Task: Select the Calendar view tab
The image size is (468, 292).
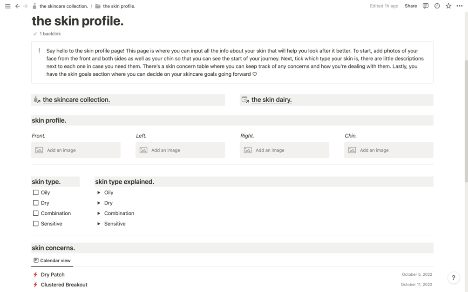Action: point(52,260)
